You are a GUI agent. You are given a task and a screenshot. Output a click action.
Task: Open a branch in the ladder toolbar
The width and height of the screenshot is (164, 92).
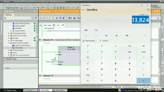coord(58,25)
